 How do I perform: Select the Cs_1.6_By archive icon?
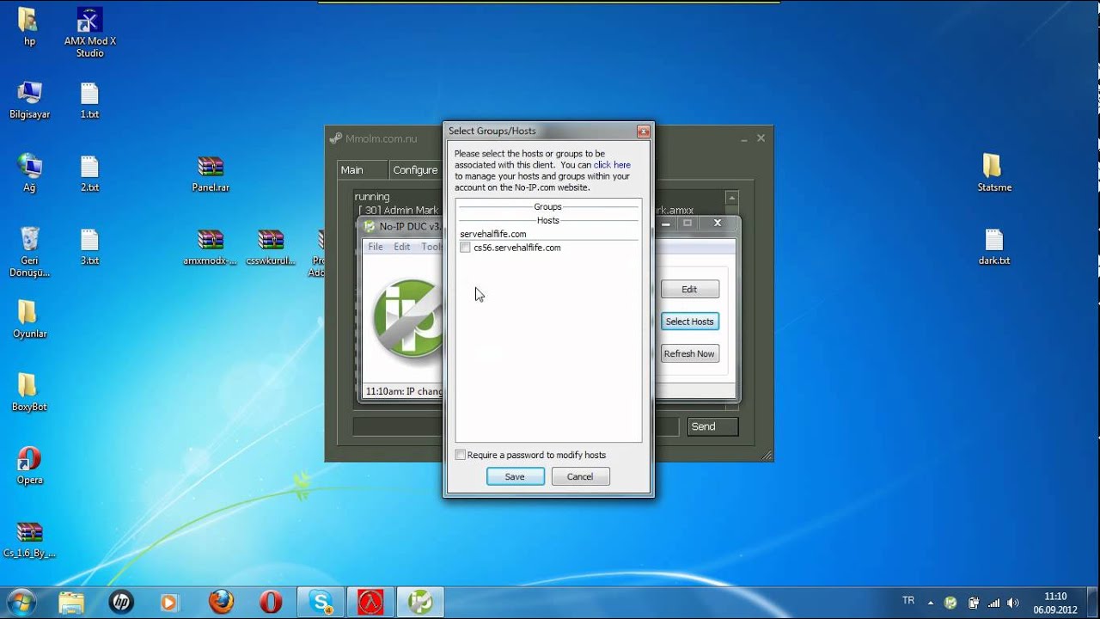tap(29, 539)
